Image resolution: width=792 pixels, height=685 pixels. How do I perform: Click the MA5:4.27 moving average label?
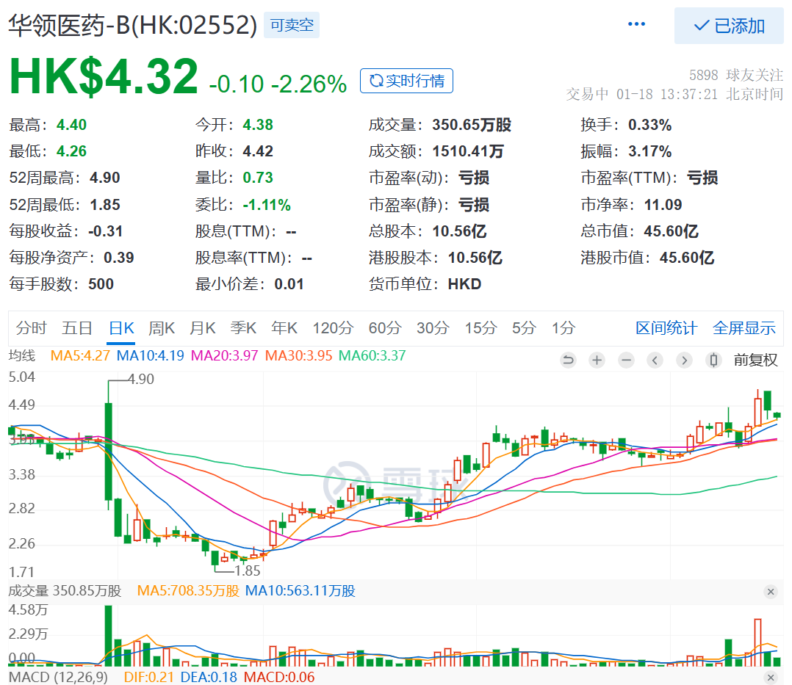80,355
